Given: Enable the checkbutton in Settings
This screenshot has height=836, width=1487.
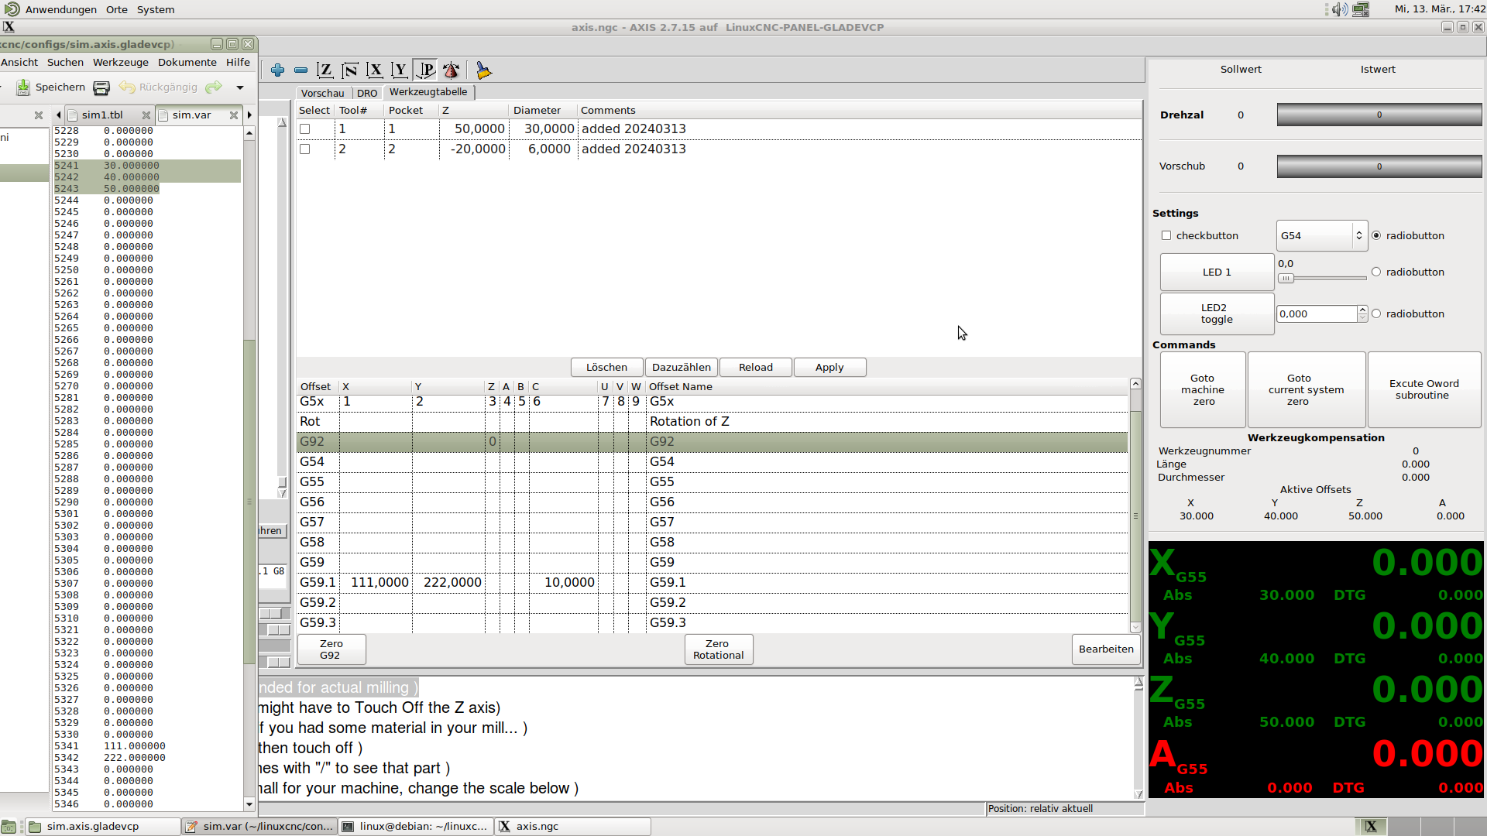Looking at the screenshot, I should 1166,235.
